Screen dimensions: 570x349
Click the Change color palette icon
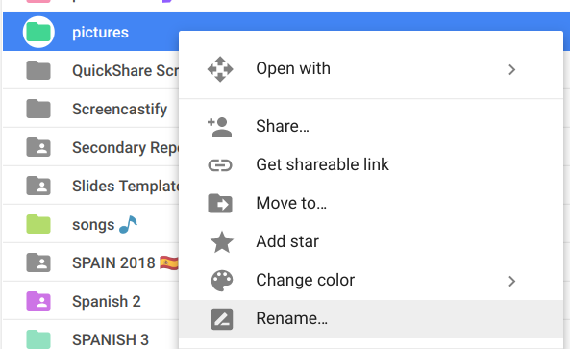222,281
